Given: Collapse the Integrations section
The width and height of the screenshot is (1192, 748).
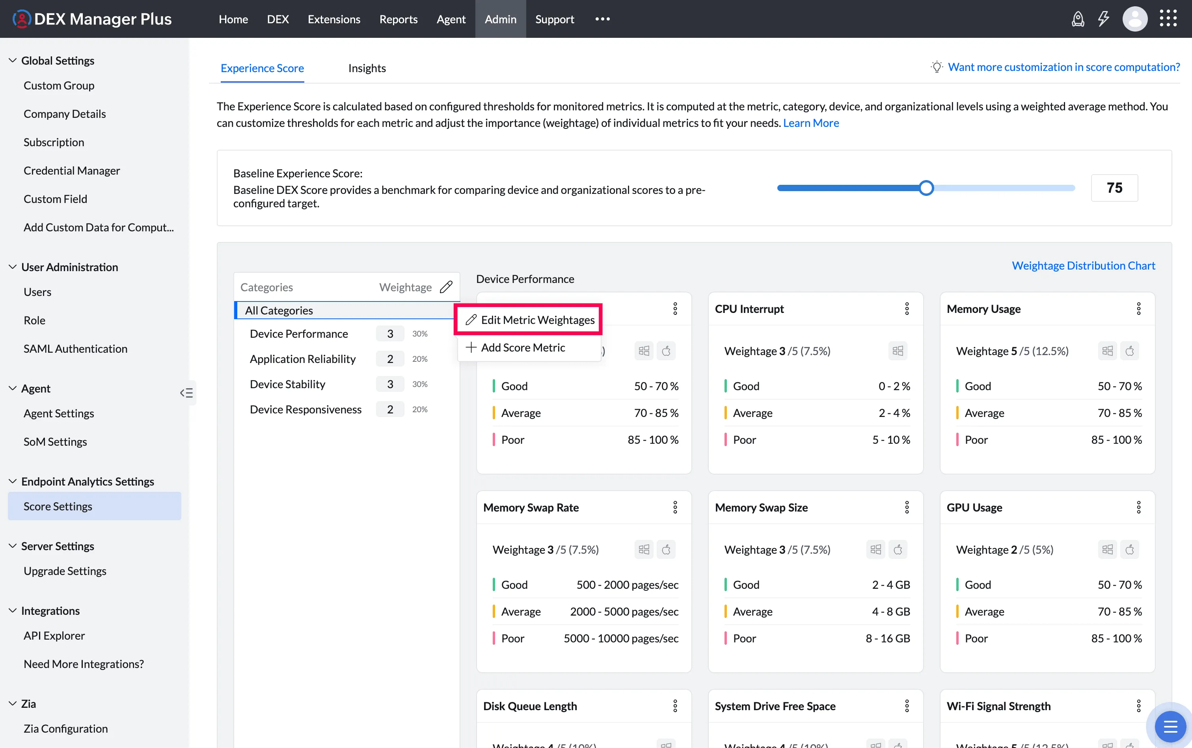Looking at the screenshot, I should click(13, 610).
